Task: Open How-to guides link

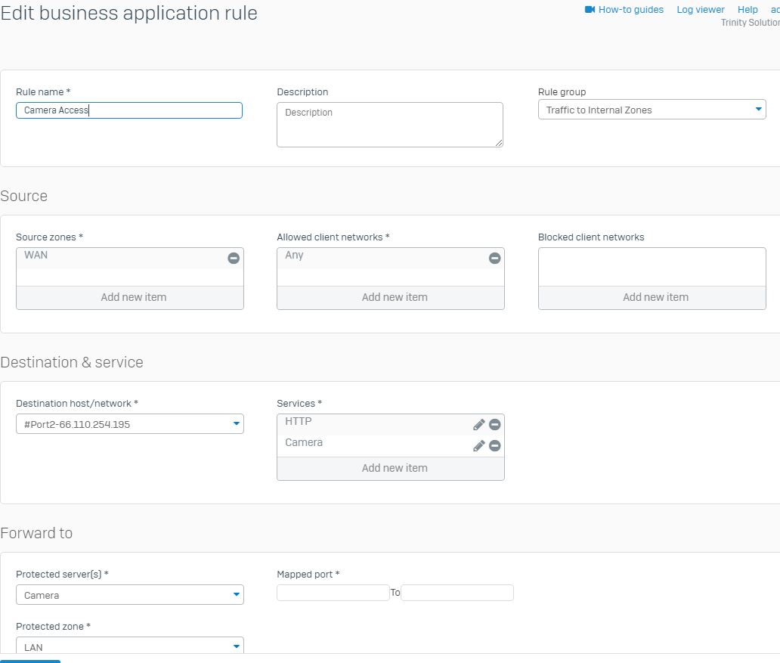Action: point(630,10)
